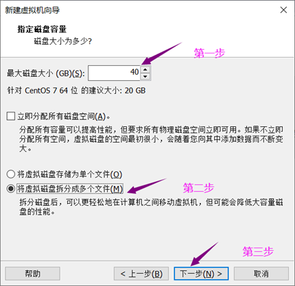Click the 最大磁盘大小 (GB)(S) label
The image size is (295, 286).
pyautogui.click(x=46, y=73)
